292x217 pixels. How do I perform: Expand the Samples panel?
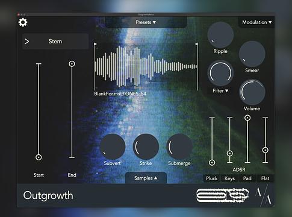(146, 178)
